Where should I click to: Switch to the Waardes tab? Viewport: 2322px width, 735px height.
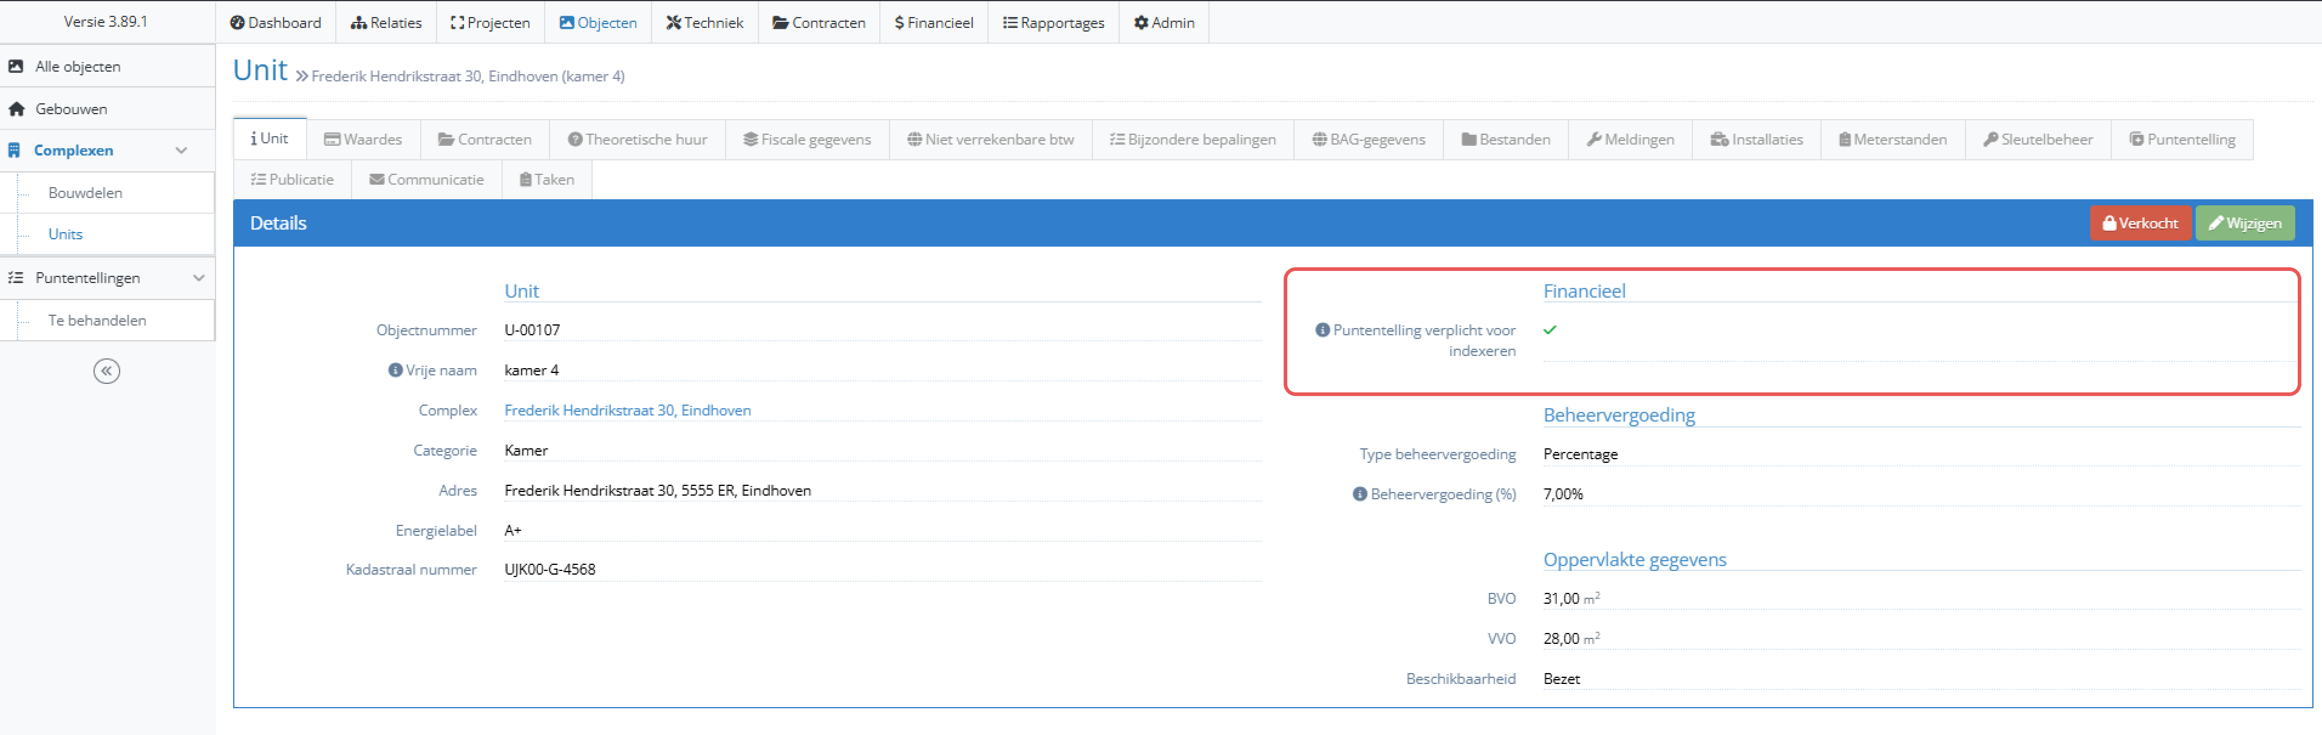coord(363,139)
